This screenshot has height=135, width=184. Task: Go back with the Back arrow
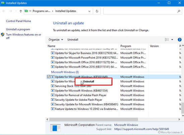coord(4,11)
